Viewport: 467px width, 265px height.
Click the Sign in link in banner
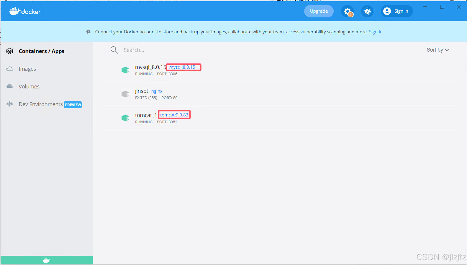376,32
